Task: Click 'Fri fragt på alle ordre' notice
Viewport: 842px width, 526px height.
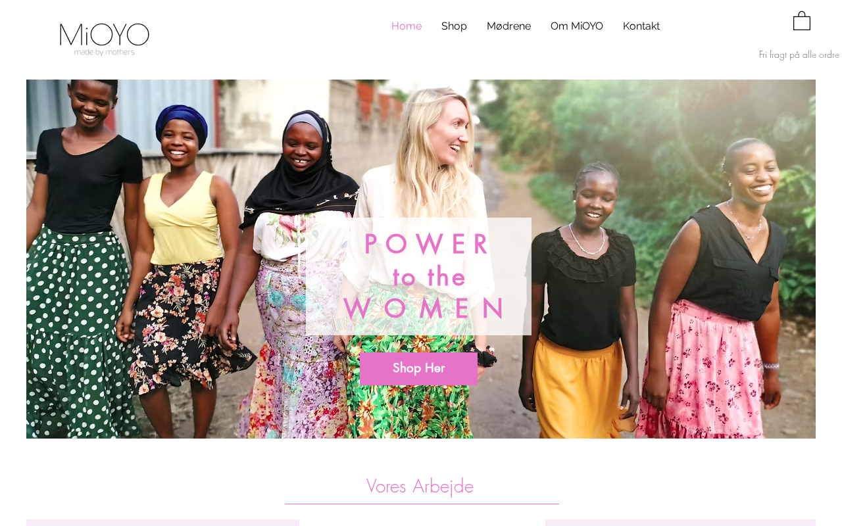Action: [x=799, y=55]
